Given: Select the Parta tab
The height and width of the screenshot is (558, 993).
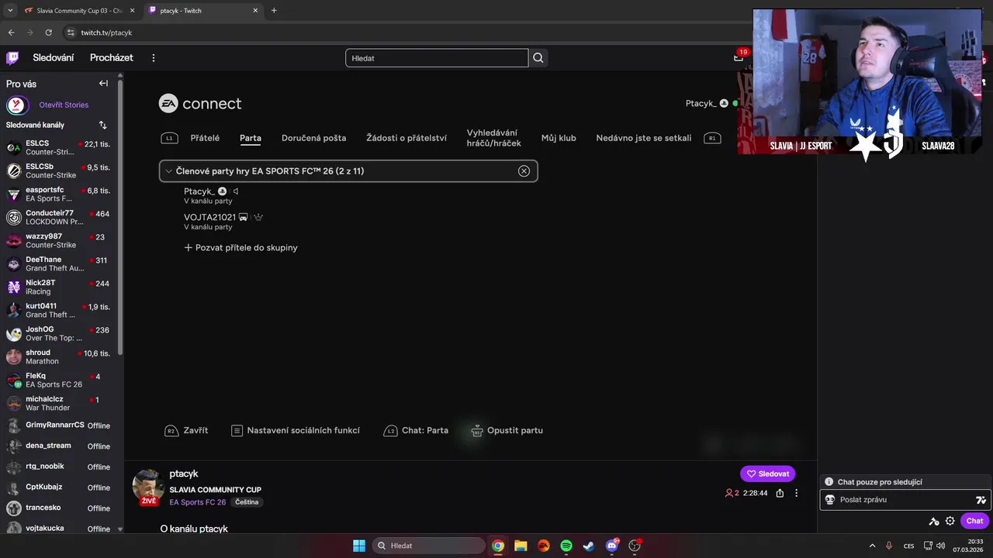Looking at the screenshot, I should [x=251, y=138].
